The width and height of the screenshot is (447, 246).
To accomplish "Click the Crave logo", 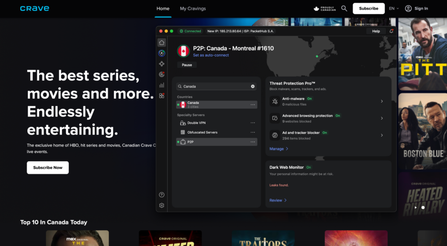I will tap(34, 9).
